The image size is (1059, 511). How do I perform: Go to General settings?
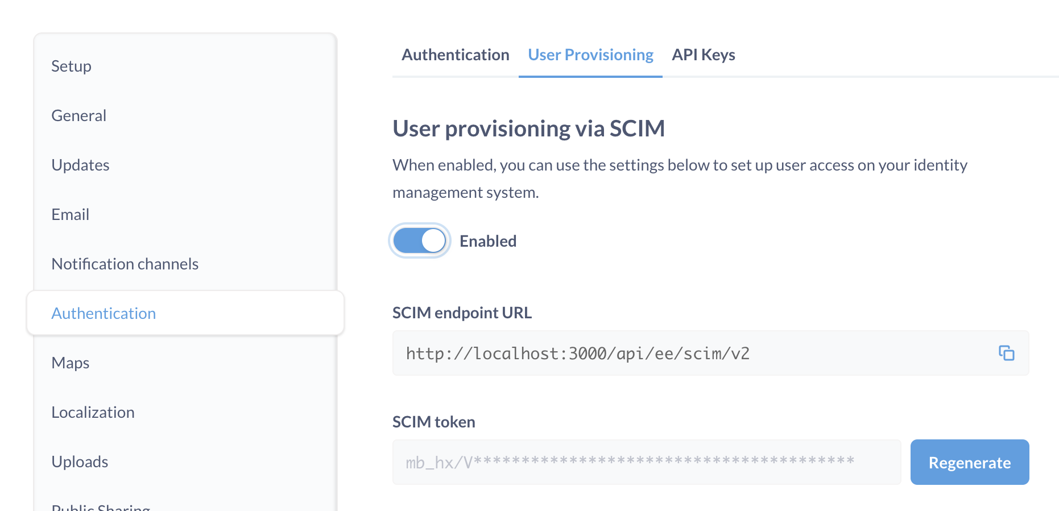pyautogui.click(x=78, y=116)
